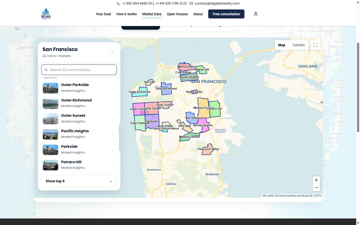Expand the Outer Parkside row chevron
Screen dimensions: 360x225
pyautogui.click(x=113, y=88)
